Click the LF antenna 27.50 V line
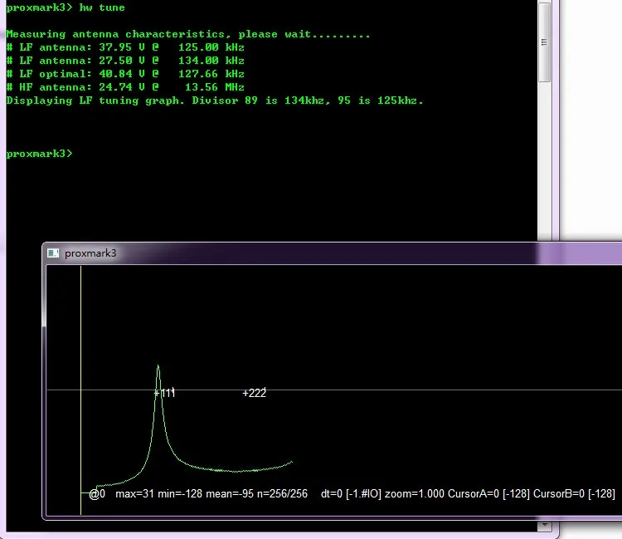622x539 pixels. point(125,61)
